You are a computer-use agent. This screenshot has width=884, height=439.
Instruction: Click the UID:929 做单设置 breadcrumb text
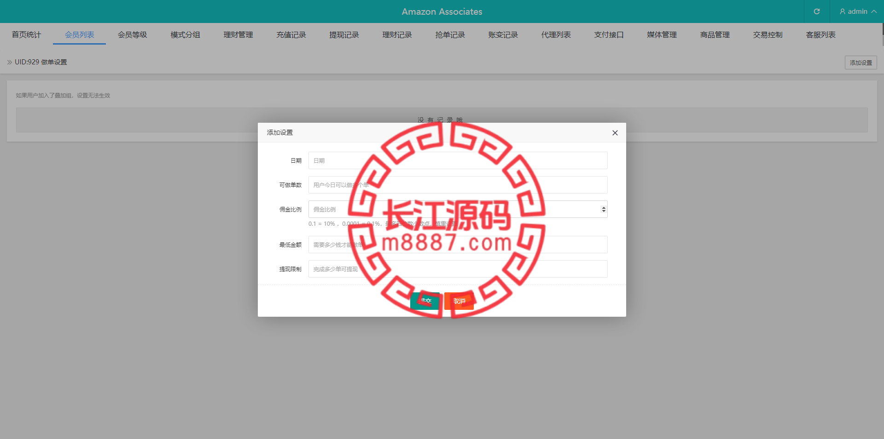tap(41, 62)
